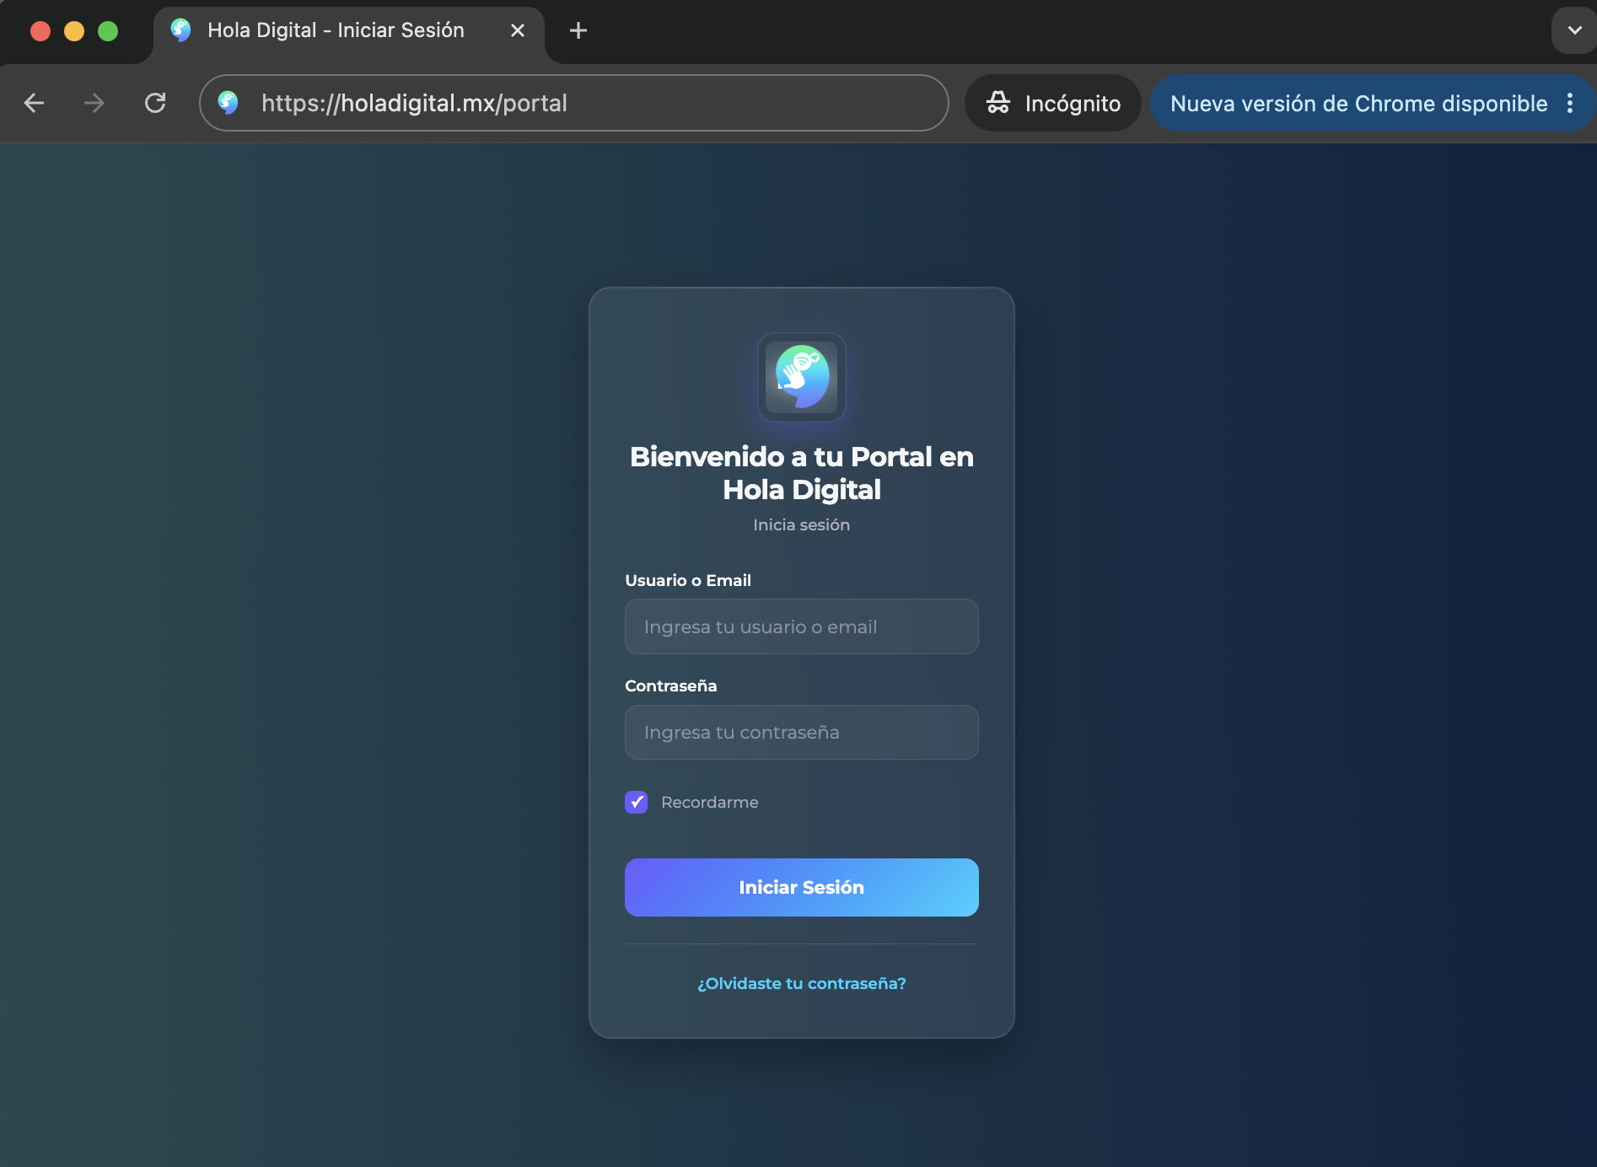Go back with the browser back arrow
The width and height of the screenshot is (1597, 1167).
(x=34, y=103)
